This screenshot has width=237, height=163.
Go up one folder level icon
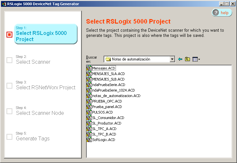click(x=187, y=59)
